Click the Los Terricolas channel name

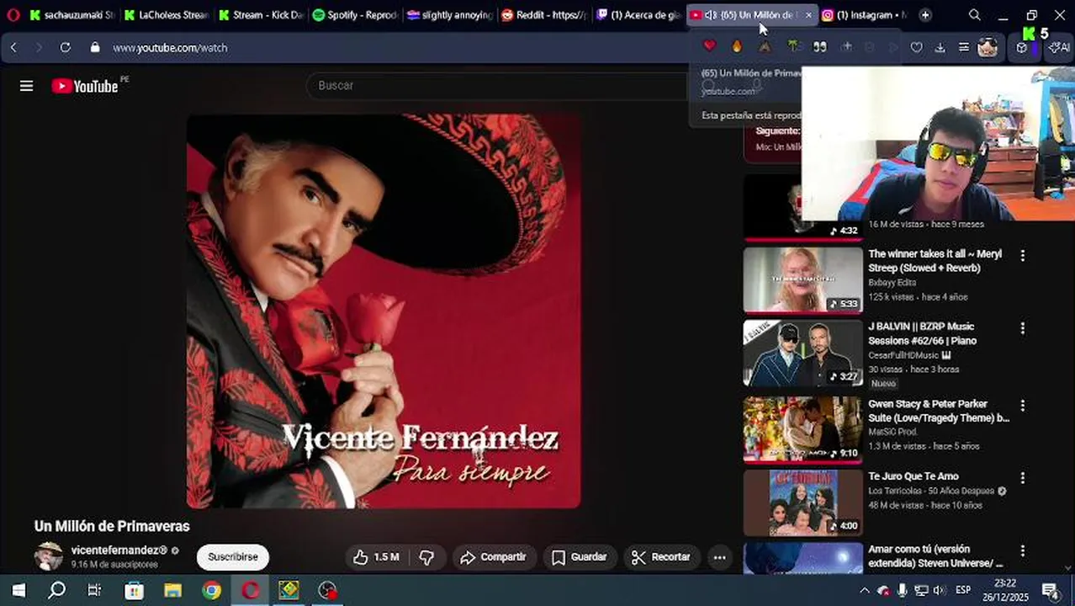931,491
